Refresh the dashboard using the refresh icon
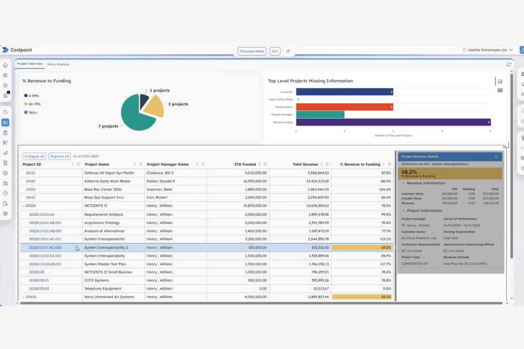This screenshot has height=349, width=524. [509, 64]
